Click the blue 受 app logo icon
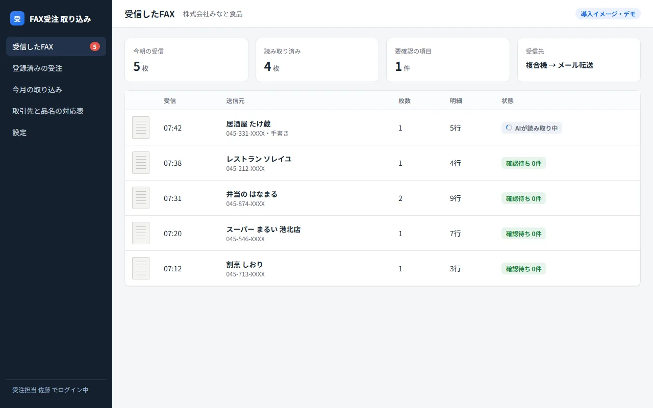 click(x=17, y=18)
